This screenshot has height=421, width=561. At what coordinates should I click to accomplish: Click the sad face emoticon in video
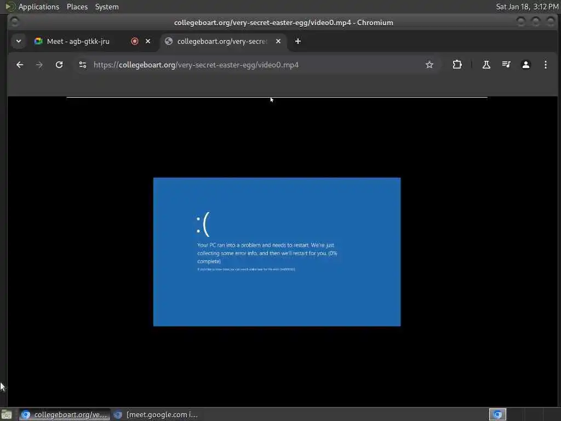[x=203, y=224]
